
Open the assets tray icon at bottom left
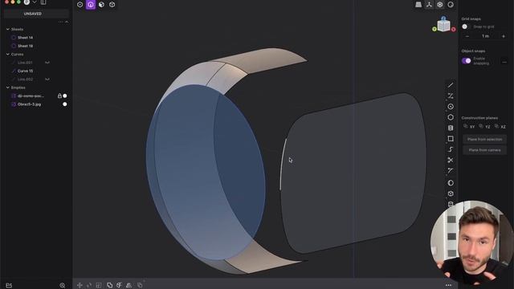pyautogui.click(x=9, y=286)
